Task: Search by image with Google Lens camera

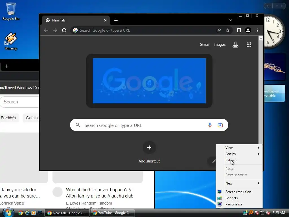Action: coord(220,125)
